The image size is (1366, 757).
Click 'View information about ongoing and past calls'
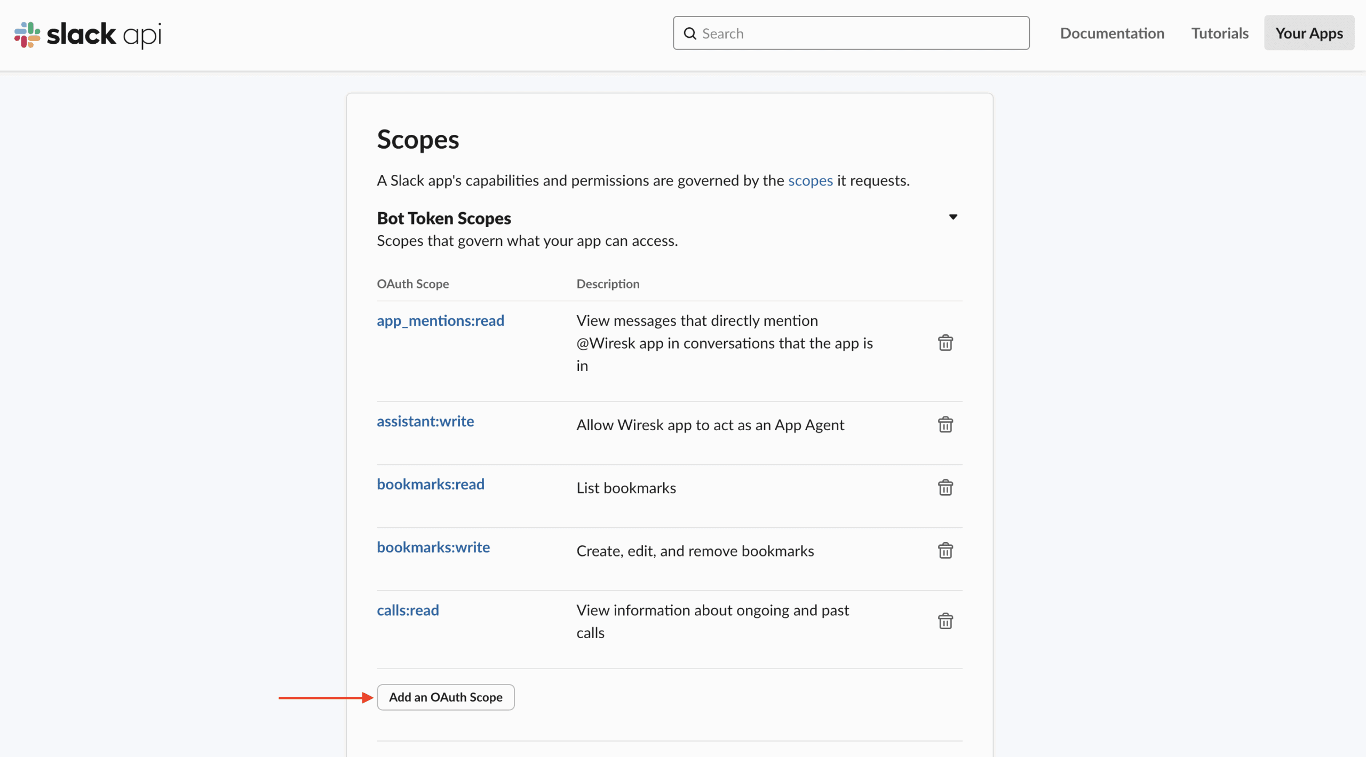tap(712, 621)
